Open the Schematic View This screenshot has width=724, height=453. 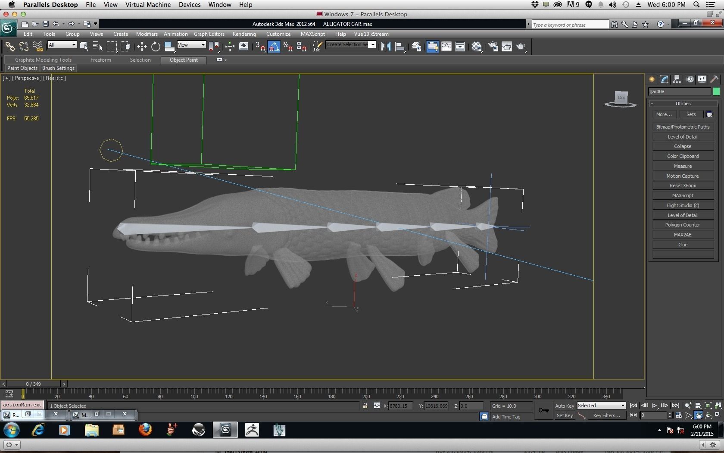(x=460, y=46)
